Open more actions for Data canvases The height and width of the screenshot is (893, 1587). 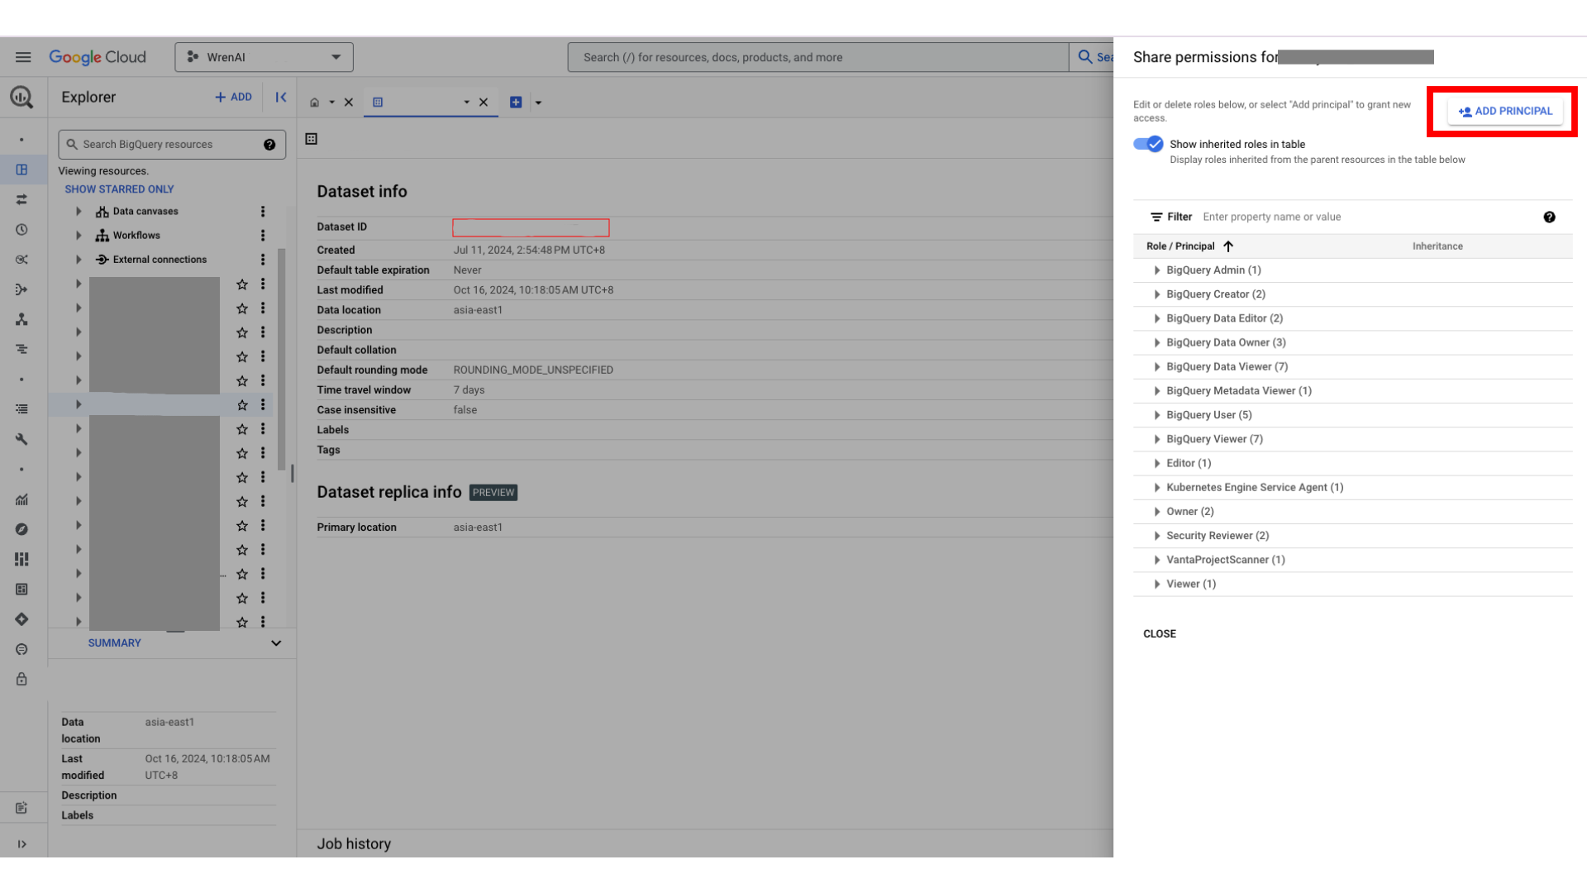[x=263, y=212]
